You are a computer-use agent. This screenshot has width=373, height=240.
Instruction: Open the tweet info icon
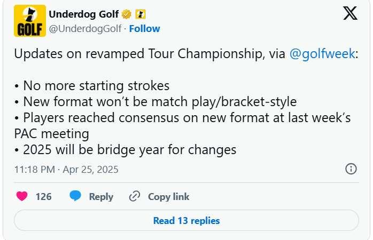click(351, 169)
